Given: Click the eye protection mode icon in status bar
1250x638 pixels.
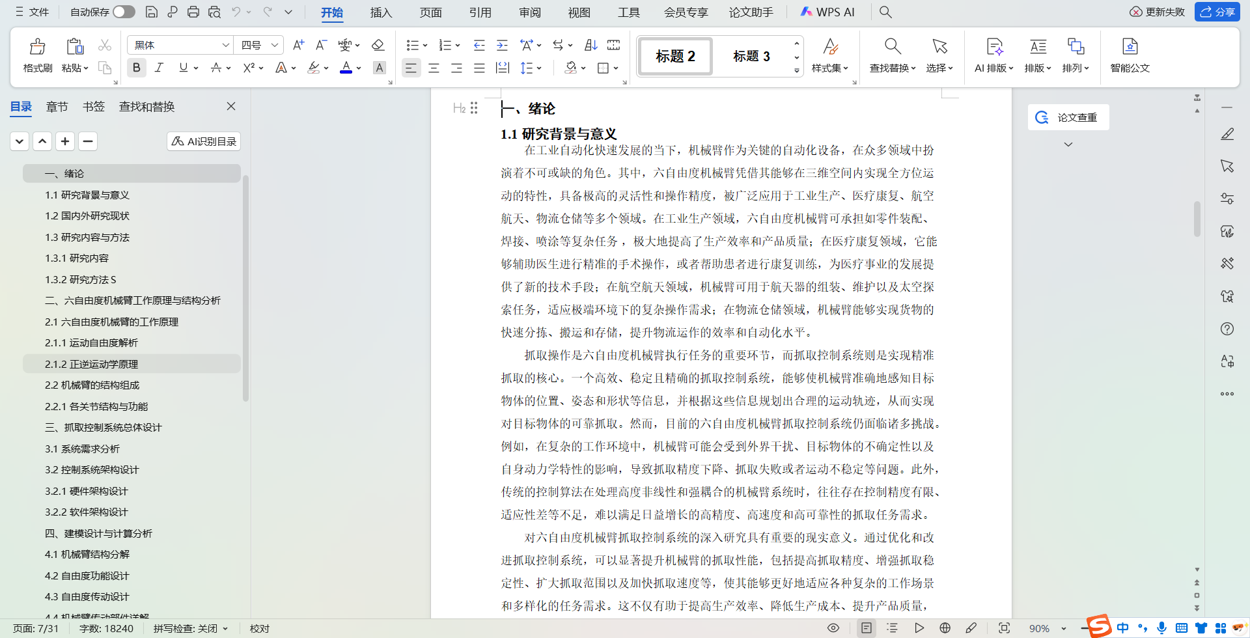Looking at the screenshot, I should (x=833, y=628).
